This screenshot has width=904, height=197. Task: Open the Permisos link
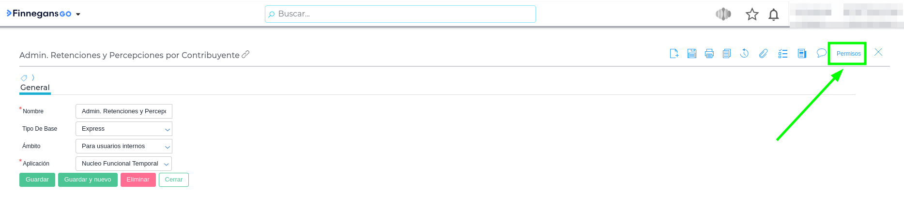(x=848, y=54)
